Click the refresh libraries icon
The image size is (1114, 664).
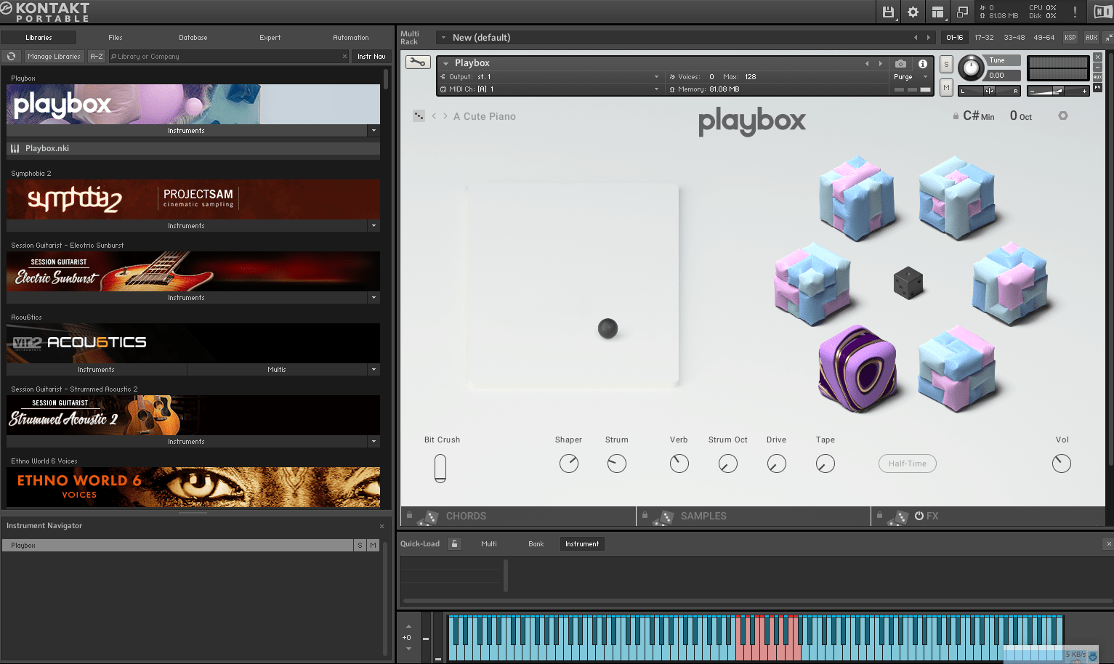pyautogui.click(x=11, y=56)
